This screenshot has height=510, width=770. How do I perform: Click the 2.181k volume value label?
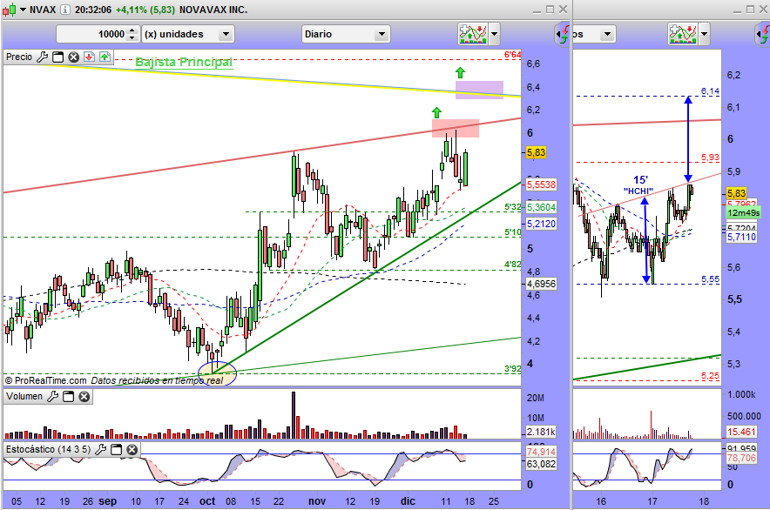(x=541, y=432)
